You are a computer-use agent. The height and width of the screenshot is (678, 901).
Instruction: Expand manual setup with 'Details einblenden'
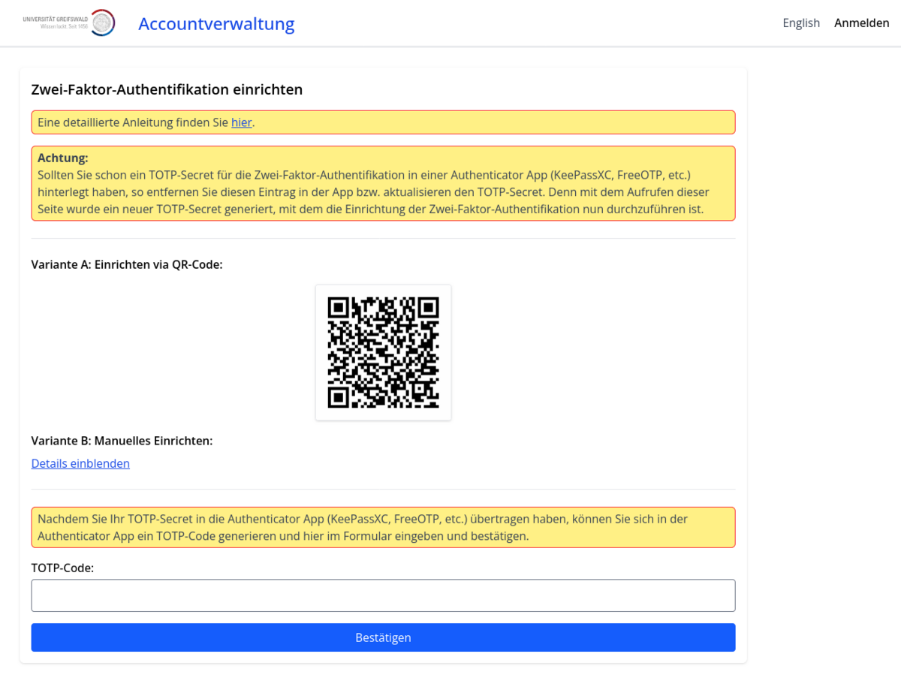[x=80, y=463]
